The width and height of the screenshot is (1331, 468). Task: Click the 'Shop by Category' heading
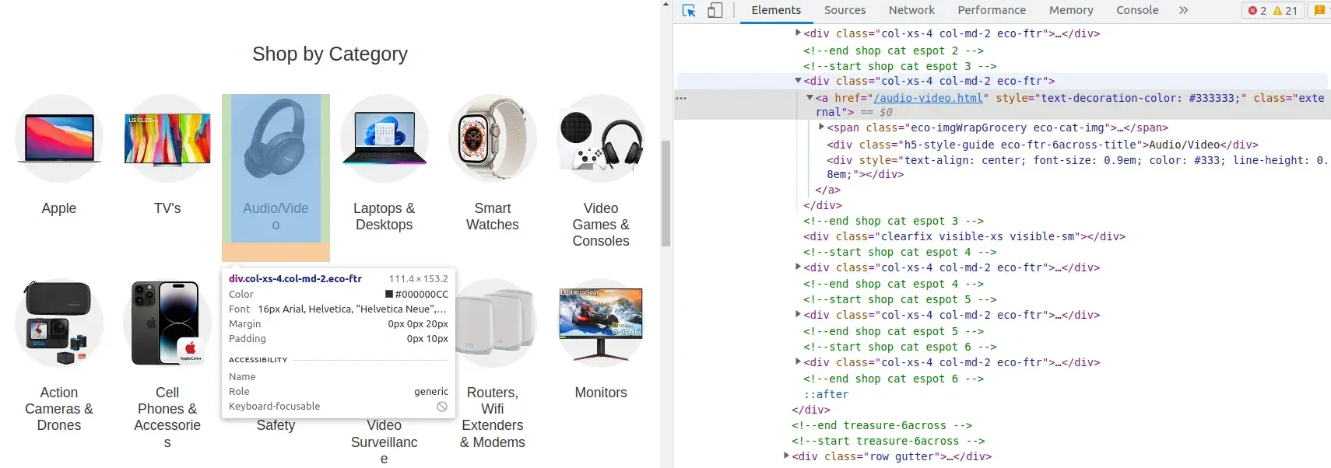click(x=330, y=54)
